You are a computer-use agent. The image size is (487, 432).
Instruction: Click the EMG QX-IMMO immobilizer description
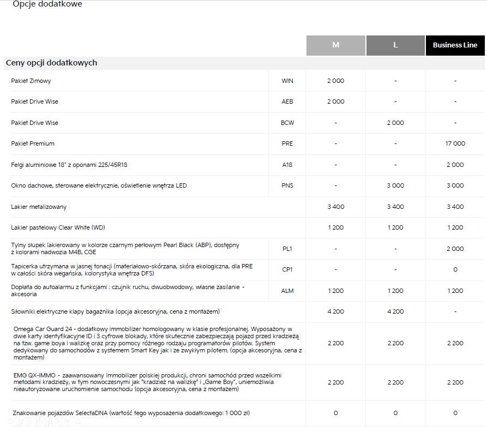pyautogui.click(x=148, y=382)
